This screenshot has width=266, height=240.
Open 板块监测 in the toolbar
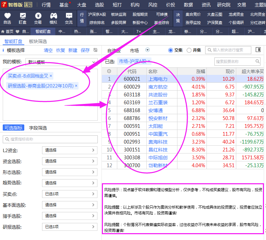119,14
